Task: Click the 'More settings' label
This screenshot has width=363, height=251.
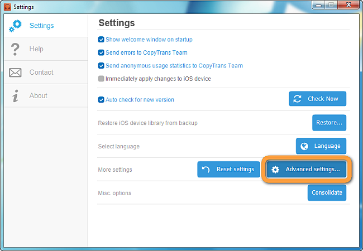Action: (x=115, y=170)
